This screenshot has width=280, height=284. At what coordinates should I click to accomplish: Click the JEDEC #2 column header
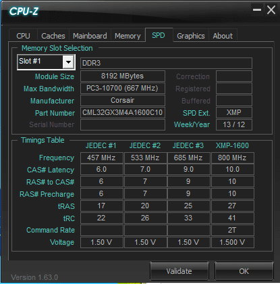[x=145, y=145]
